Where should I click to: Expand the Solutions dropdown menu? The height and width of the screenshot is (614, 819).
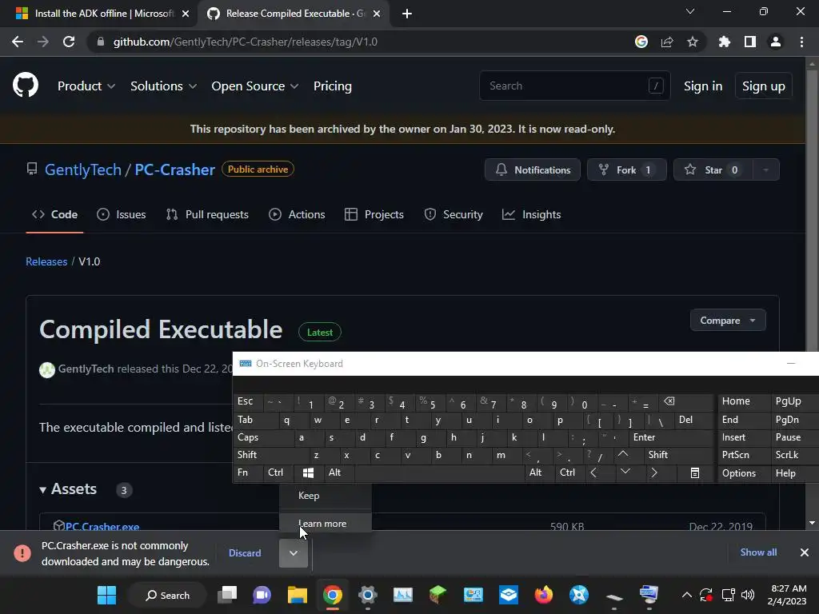[163, 86]
